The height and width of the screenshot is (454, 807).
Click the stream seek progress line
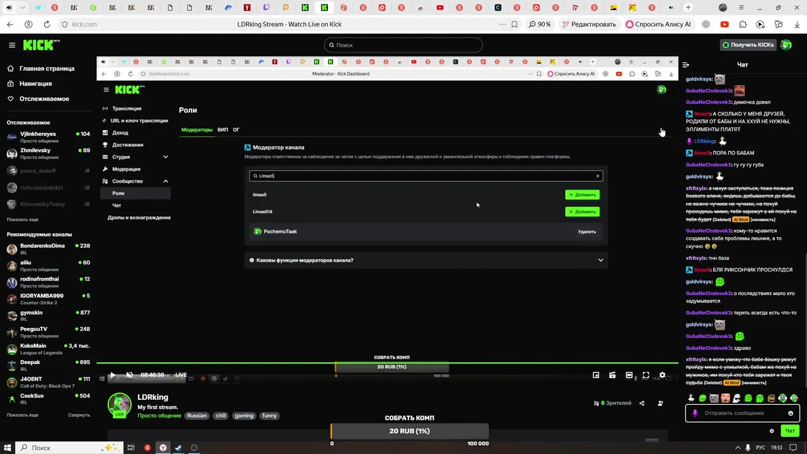point(387,363)
